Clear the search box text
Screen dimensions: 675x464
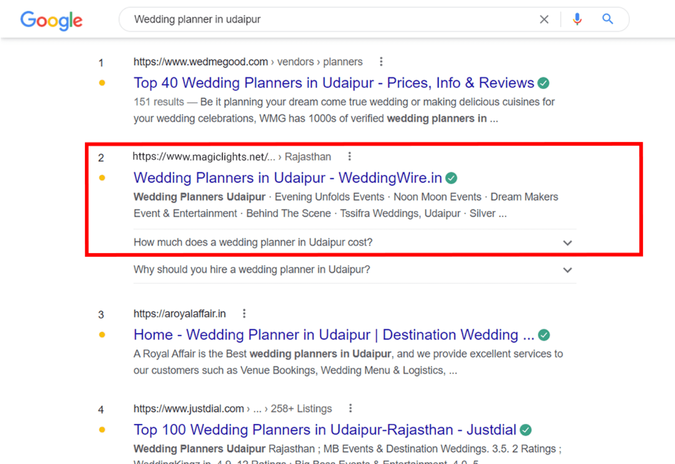544,19
